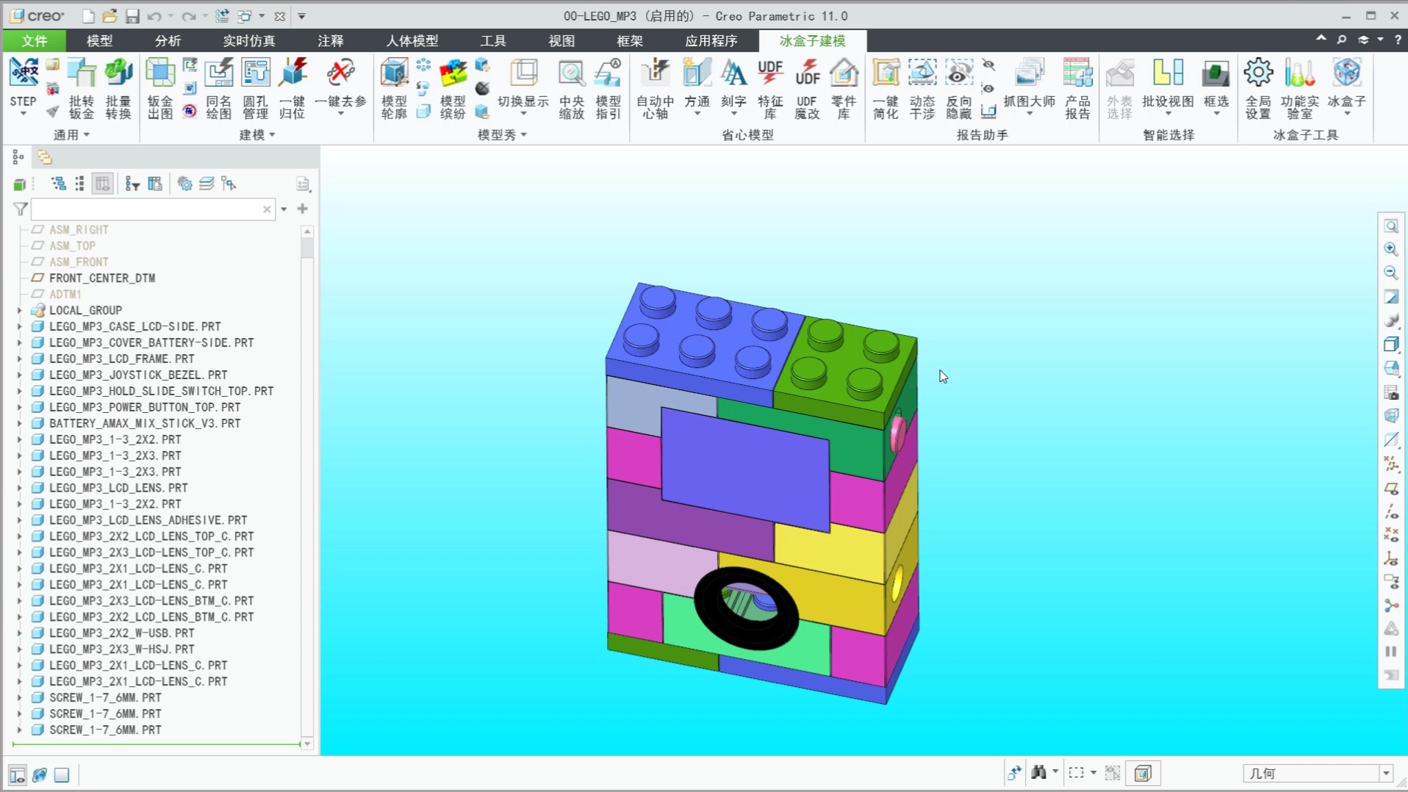Switch to the 分析 ribbon tab

pyautogui.click(x=168, y=40)
